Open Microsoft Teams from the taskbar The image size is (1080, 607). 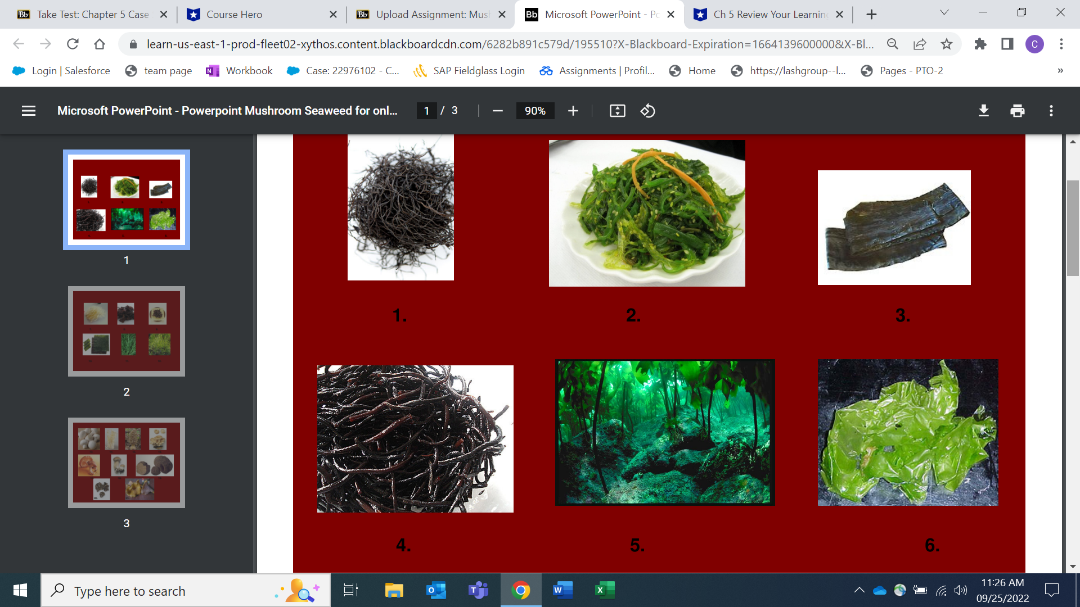(478, 590)
